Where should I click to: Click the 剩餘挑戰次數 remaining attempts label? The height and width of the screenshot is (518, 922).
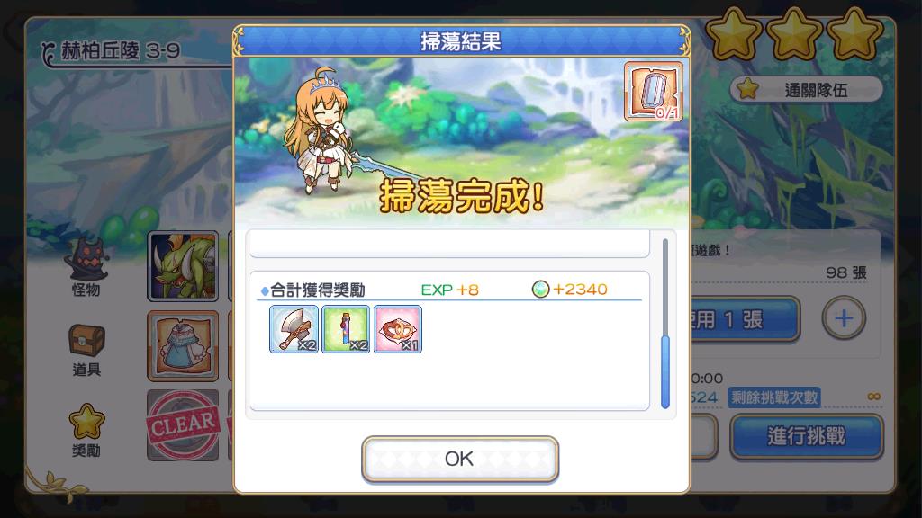click(x=773, y=397)
